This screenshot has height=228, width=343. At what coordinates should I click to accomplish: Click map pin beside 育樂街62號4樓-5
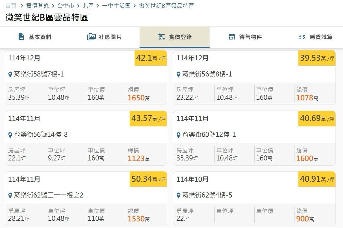pyautogui.click(x=179, y=196)
